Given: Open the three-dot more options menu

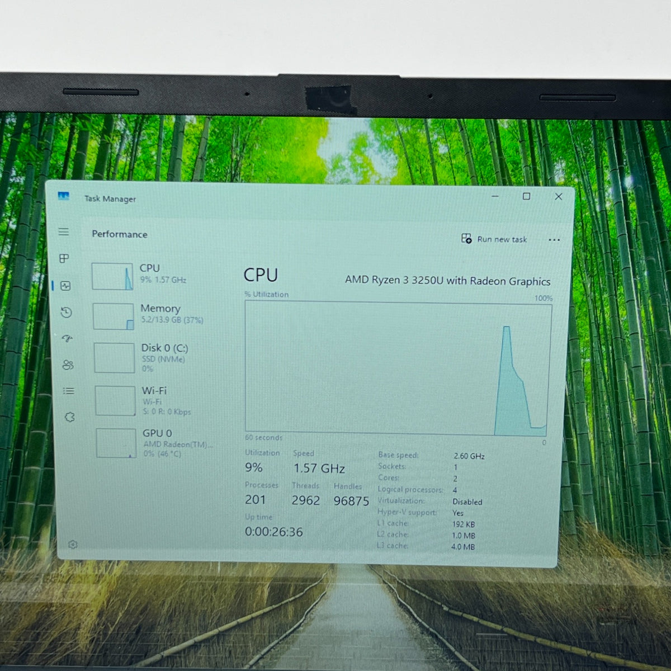Looking at the screenshot, I should (x=554, y=240).
